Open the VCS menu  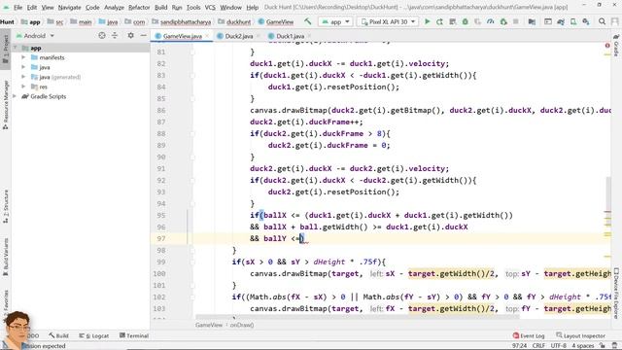[210, 7]
